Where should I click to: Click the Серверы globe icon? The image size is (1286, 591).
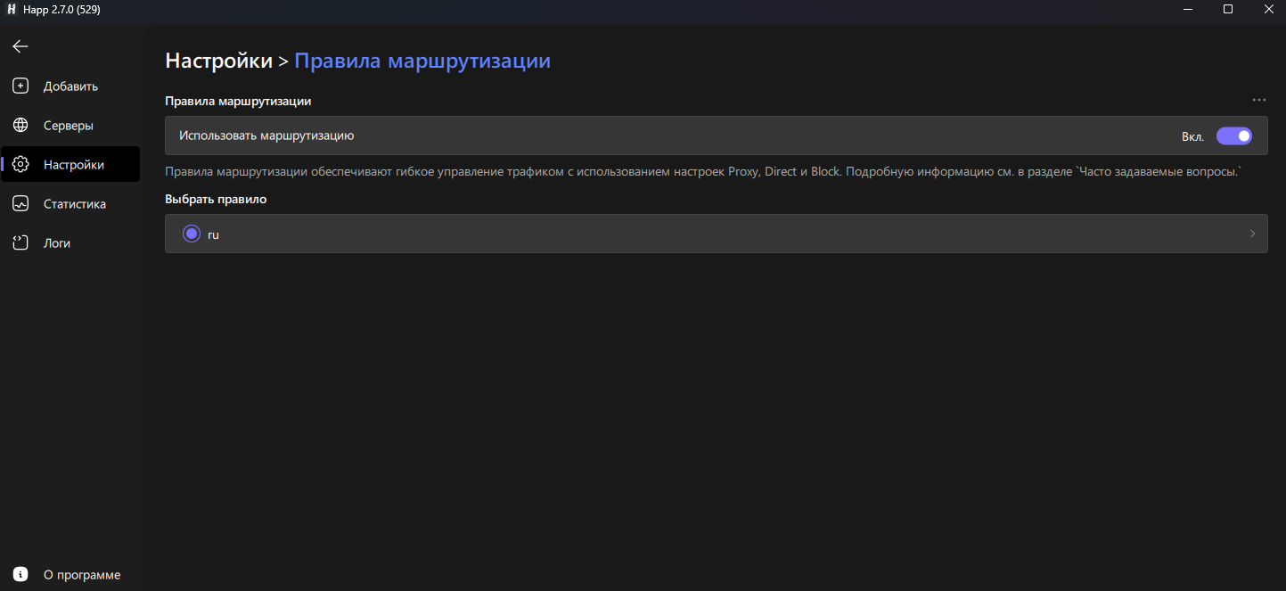coord(20,126)
